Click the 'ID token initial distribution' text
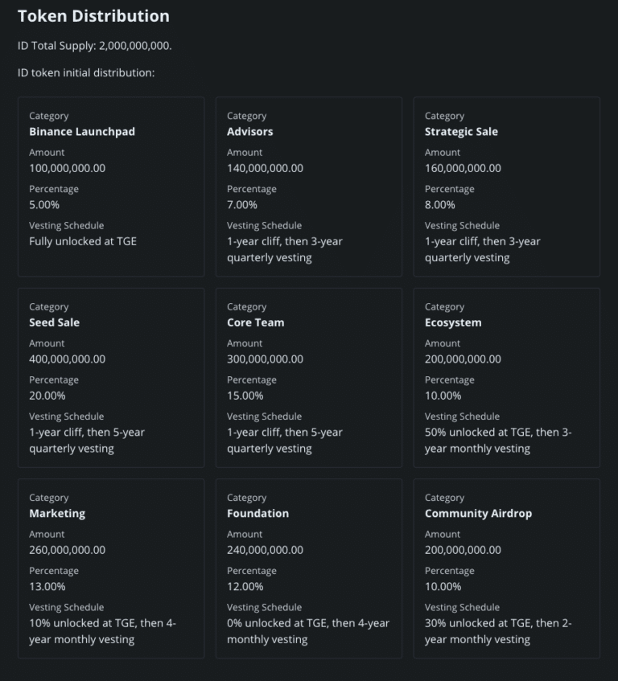The width and height of the screenshot is (618, 681). coord(86,73)
